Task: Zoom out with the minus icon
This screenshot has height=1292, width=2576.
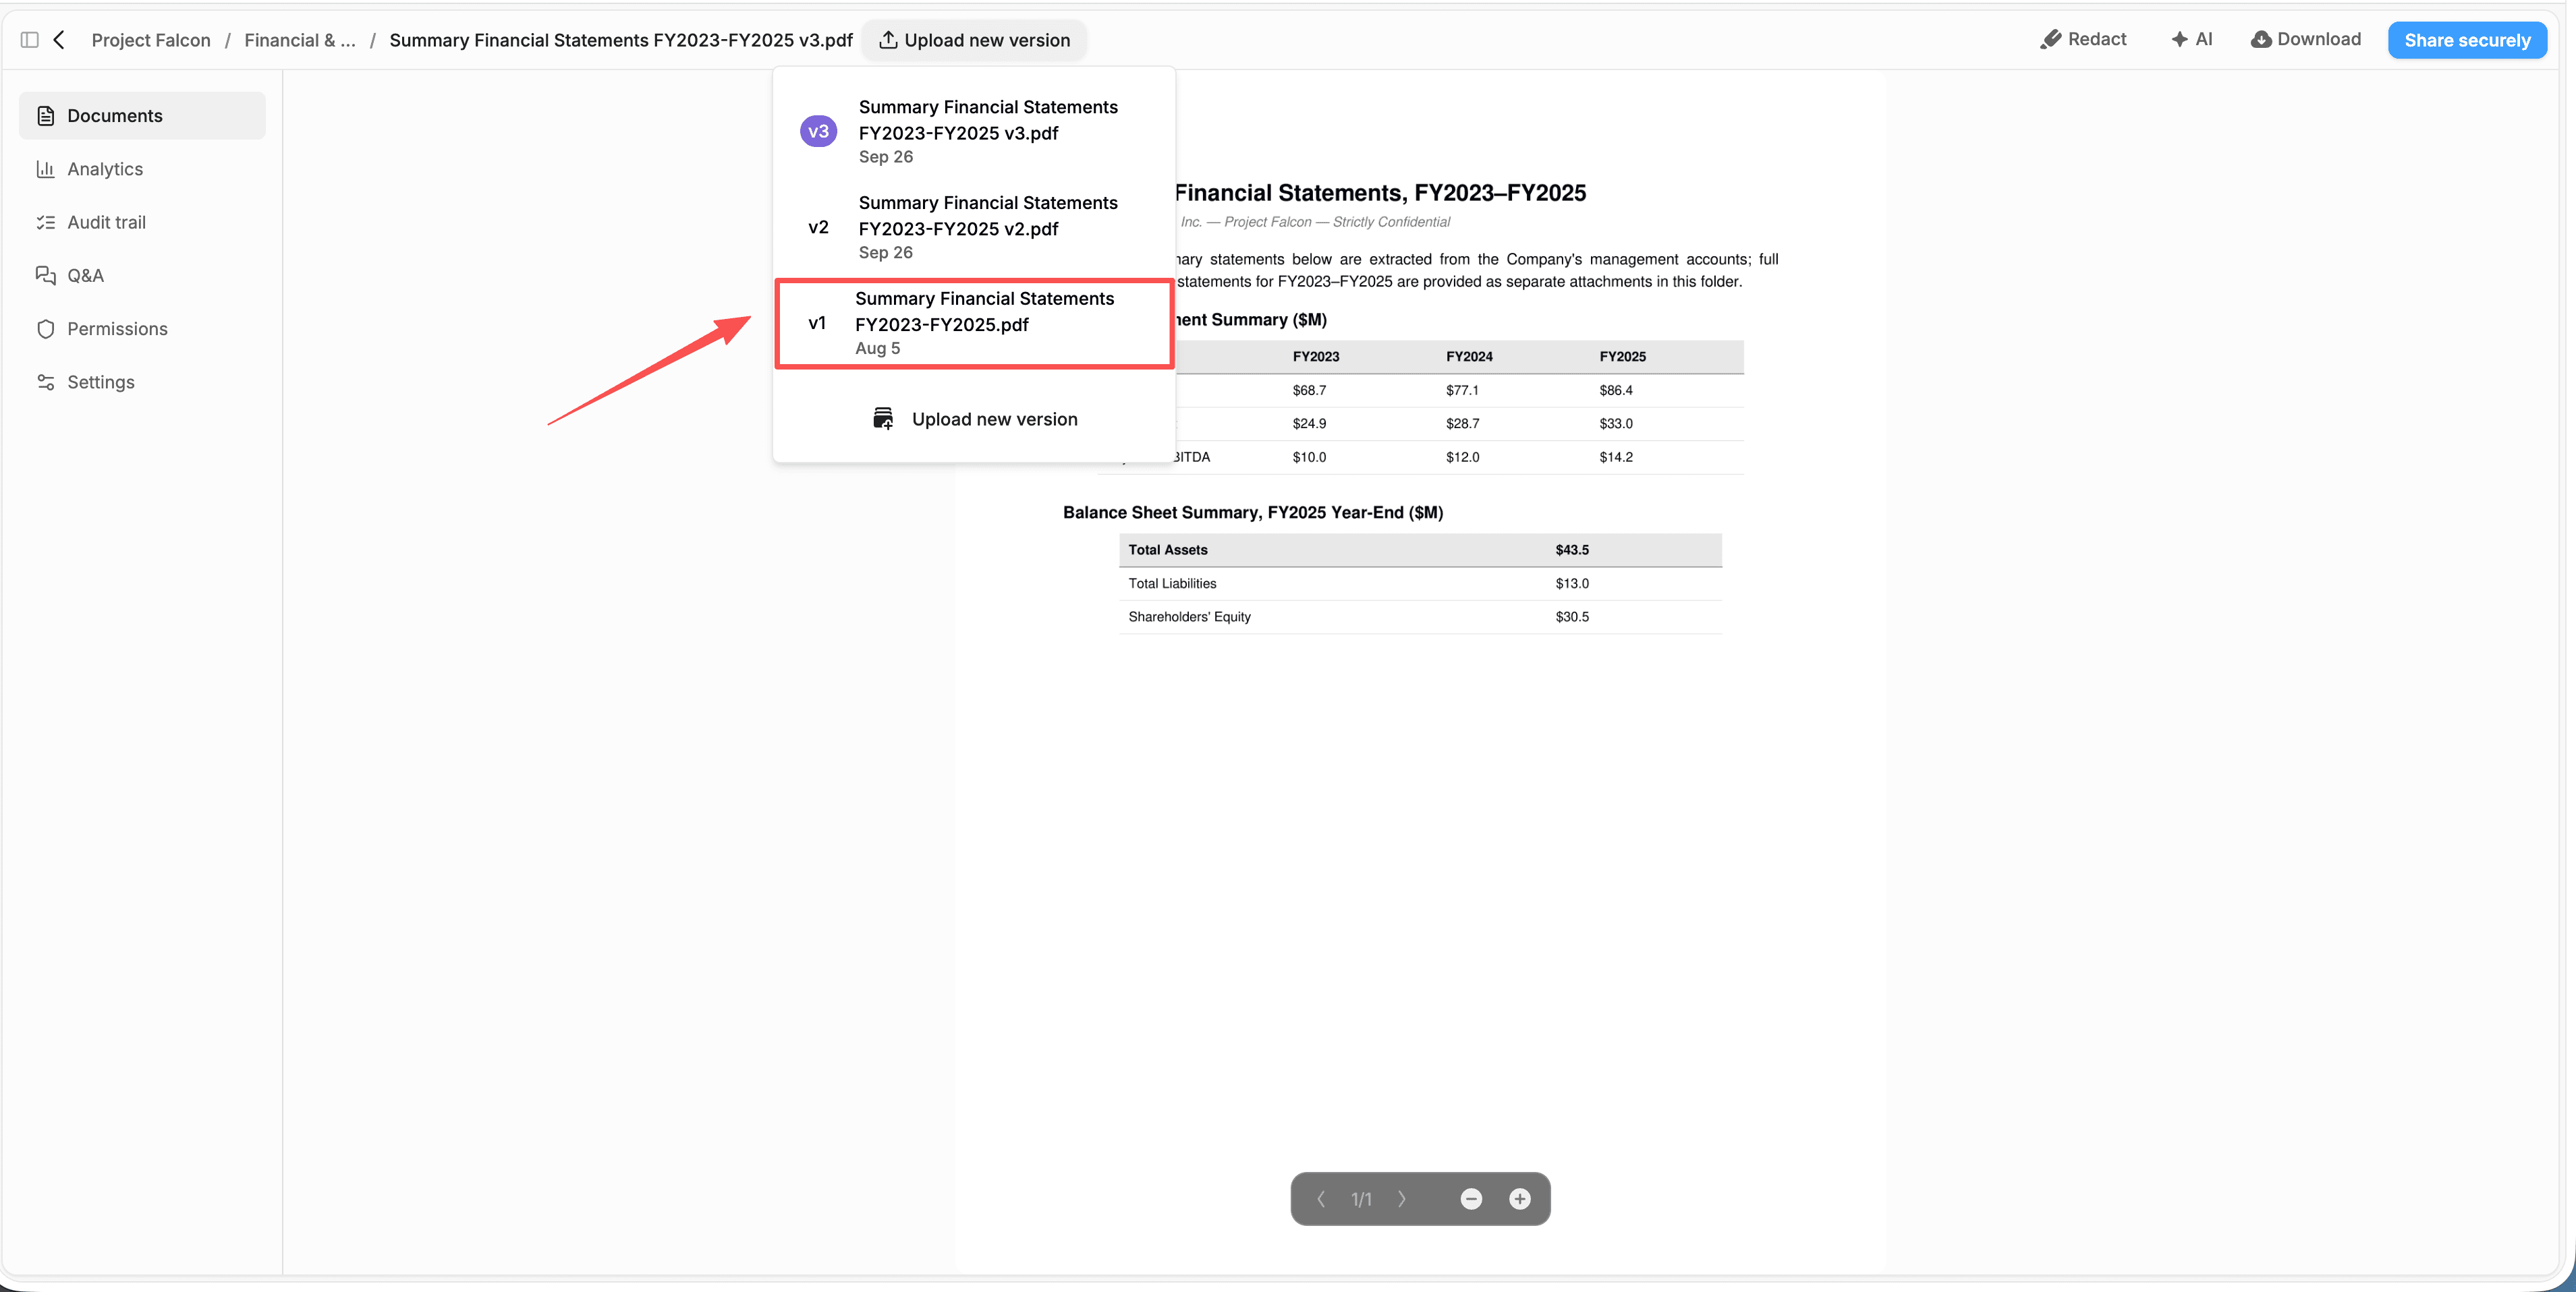Action: [1471, 1198]
